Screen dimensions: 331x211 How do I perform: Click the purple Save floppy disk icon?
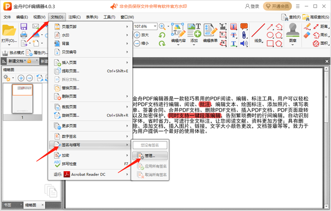point(24,27)
